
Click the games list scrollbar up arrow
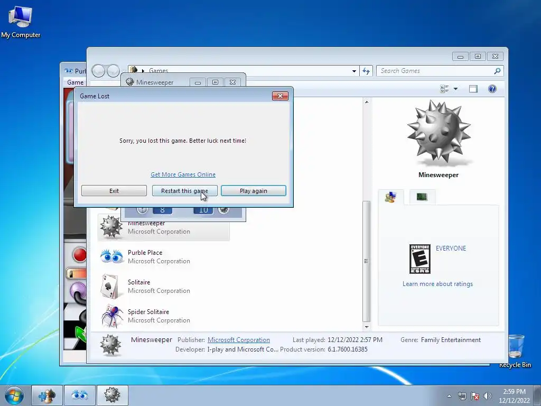[x=367, y=102]
